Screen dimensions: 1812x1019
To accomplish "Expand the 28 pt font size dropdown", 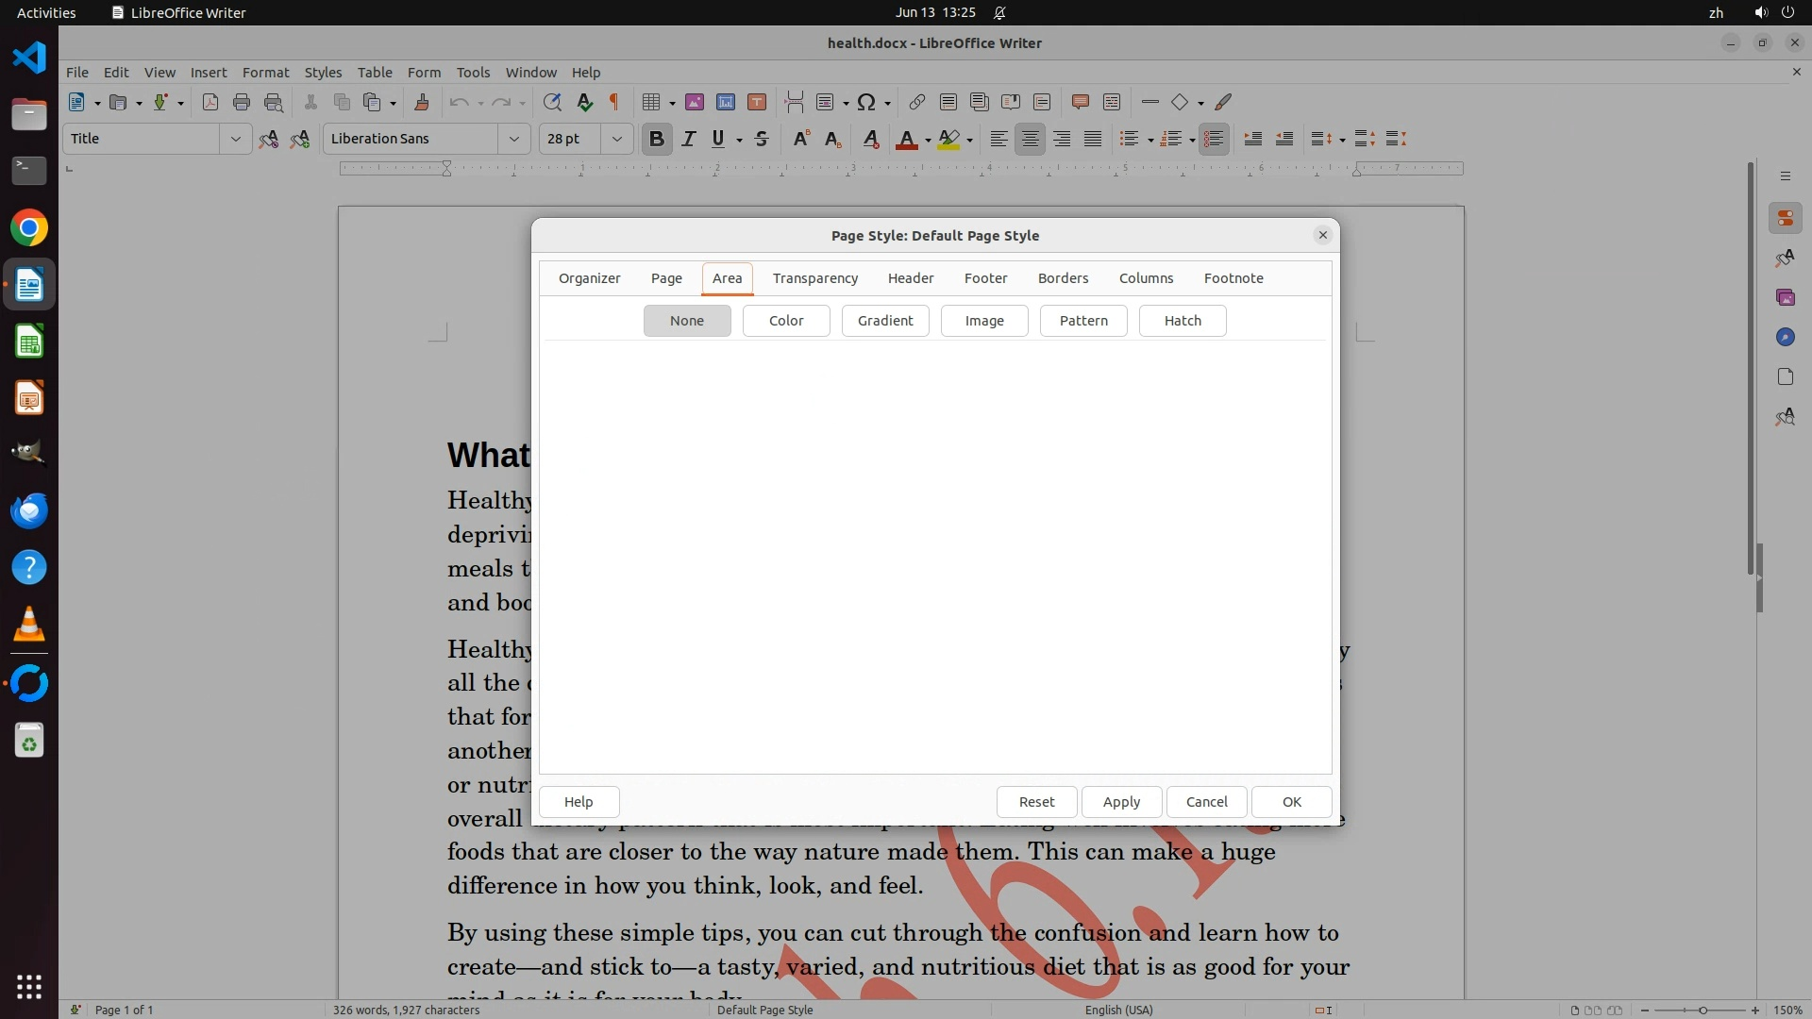I will tap(617, 140).
